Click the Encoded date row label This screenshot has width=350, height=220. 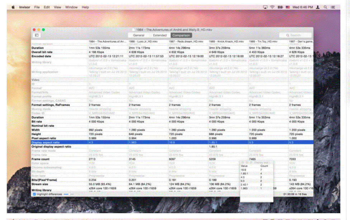[41, 56]
